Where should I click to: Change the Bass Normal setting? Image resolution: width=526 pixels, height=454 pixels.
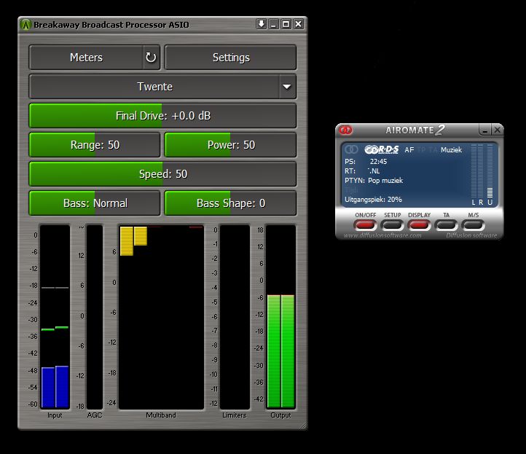pos(95,203)
